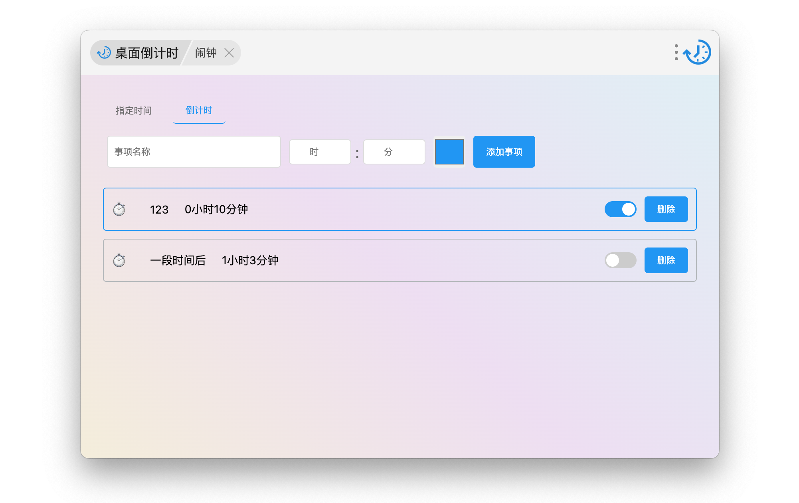Close the 闹钟 tab with the X
Viewport: 799px width, 503px height.
(x=229, y=53)
